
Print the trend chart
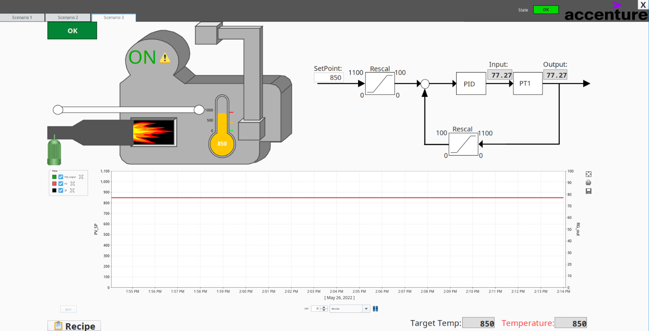tap(588, 183)
